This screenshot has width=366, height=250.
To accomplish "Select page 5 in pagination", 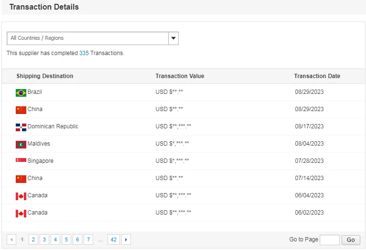I will (66, 239).
